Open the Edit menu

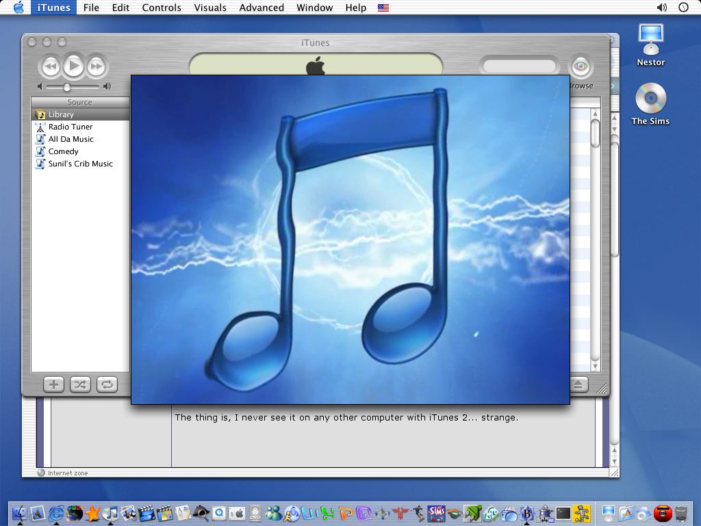click(x=120, y=8)
